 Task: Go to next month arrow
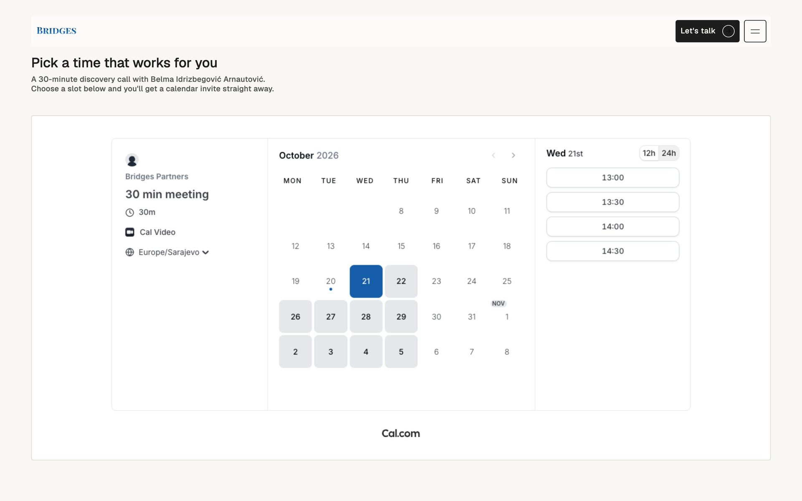tap(513, 155)
